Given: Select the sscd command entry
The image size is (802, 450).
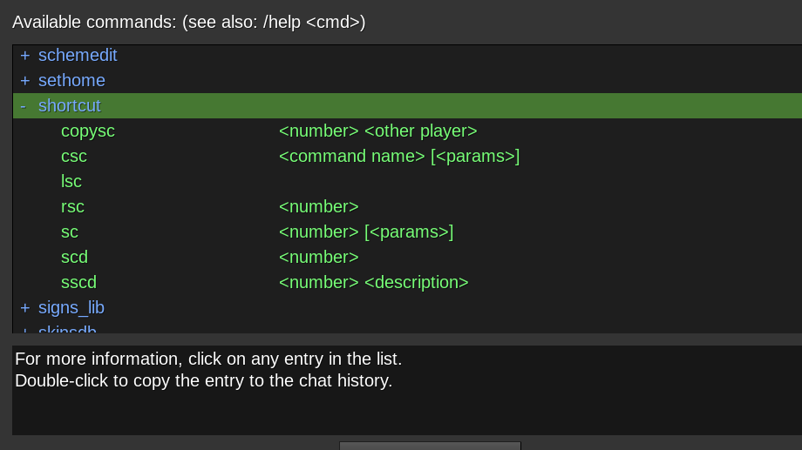Looking at the screenshot, I should [78, 283].
